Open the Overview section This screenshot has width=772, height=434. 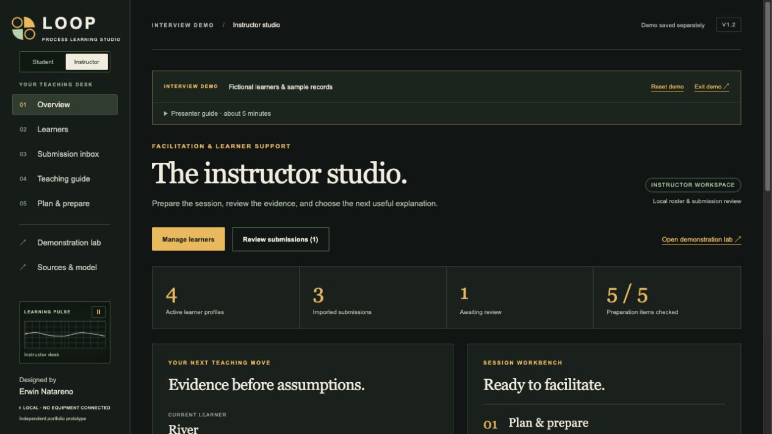[65, 105]
